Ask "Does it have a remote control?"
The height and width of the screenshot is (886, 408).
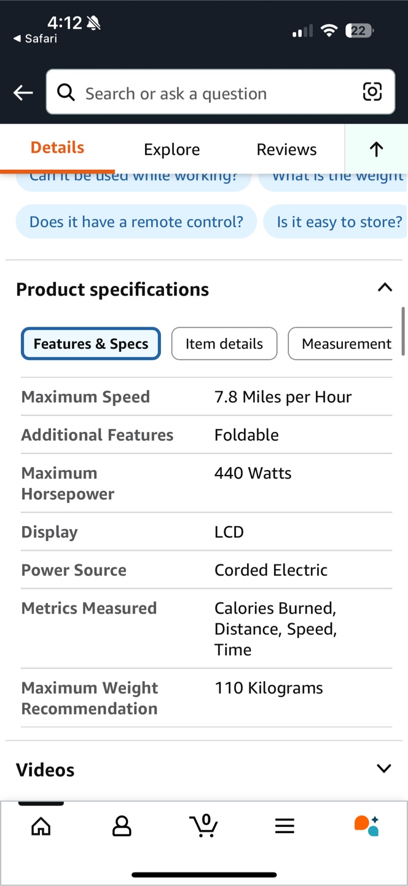[x=136, y=221]
